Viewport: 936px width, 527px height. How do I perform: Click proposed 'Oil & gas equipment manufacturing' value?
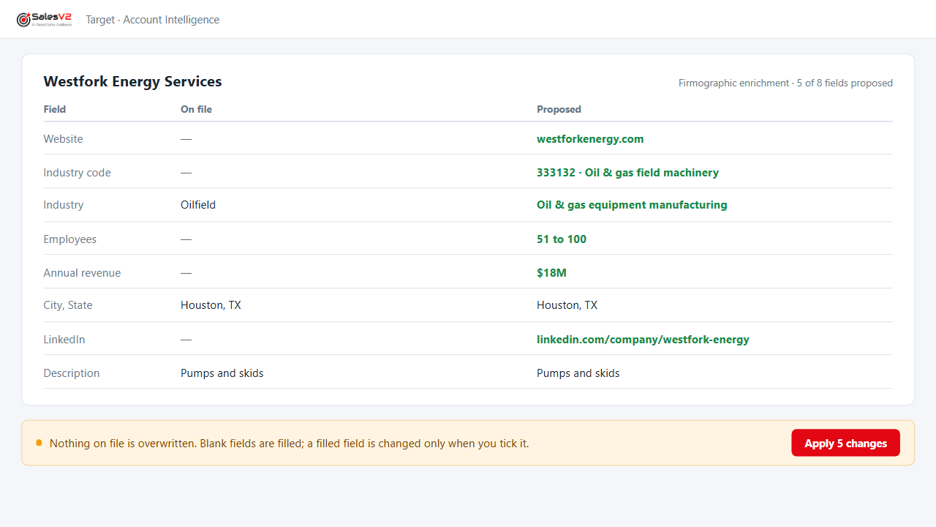pyautogui.click(x=632, y=205)
